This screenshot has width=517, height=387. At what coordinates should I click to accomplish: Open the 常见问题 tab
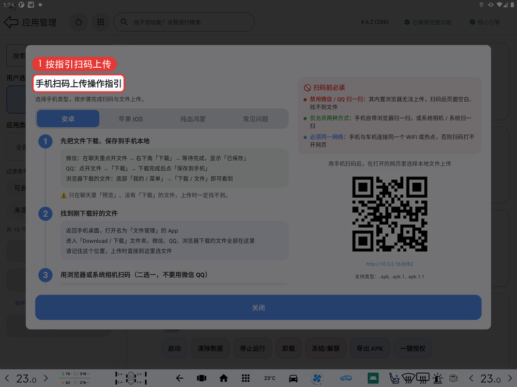(x=255, y=119)
